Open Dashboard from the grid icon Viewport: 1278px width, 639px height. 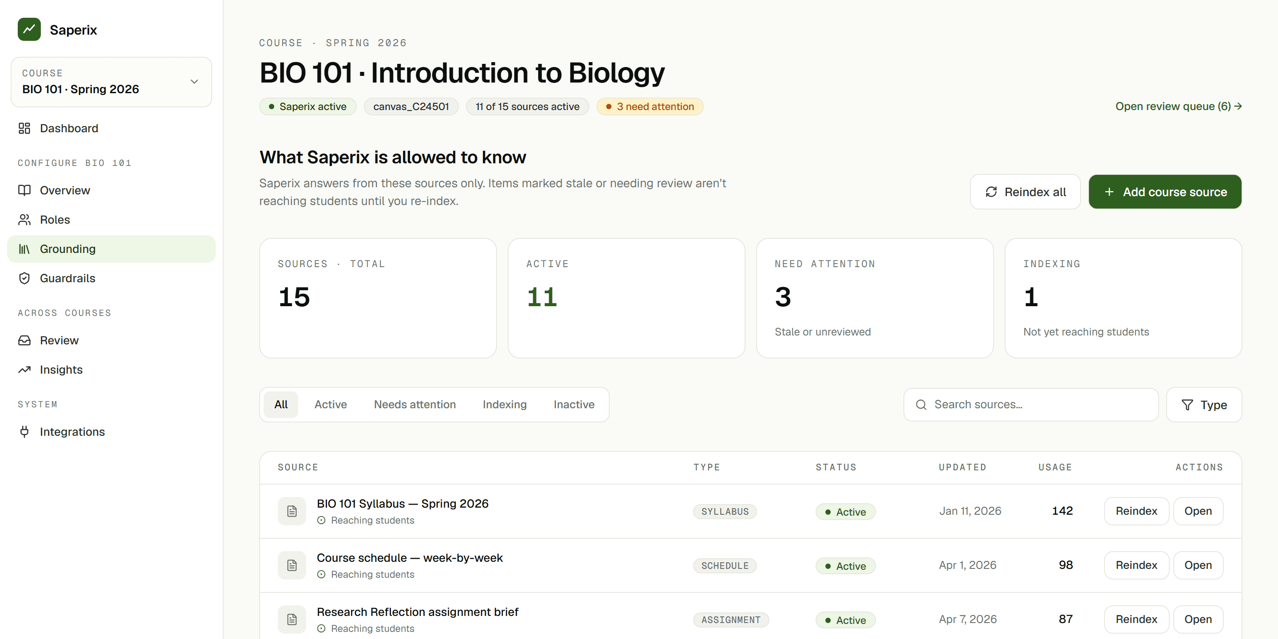click(x=24, y=129)
